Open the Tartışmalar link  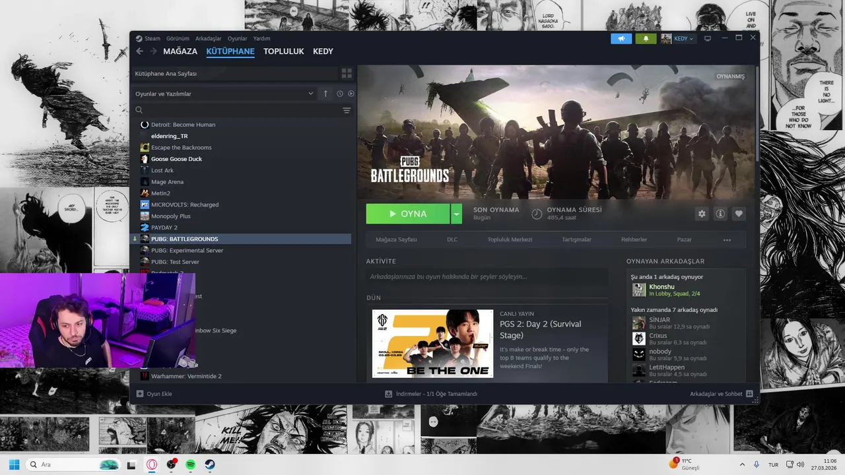point(576,239)
